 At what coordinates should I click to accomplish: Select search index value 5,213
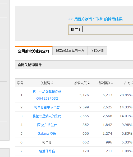pos(107,95)
